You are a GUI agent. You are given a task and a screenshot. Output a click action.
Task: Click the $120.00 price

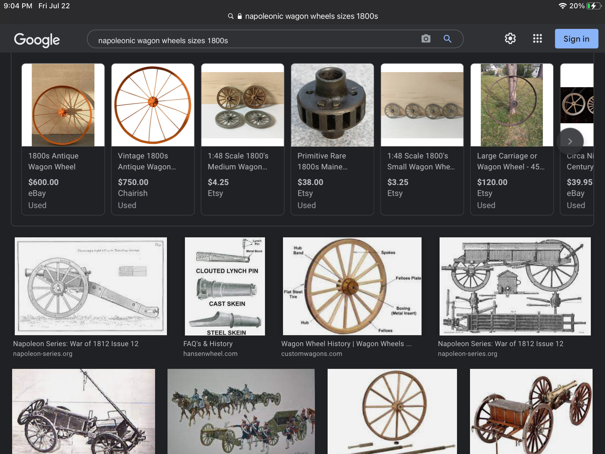pos(492,182)
